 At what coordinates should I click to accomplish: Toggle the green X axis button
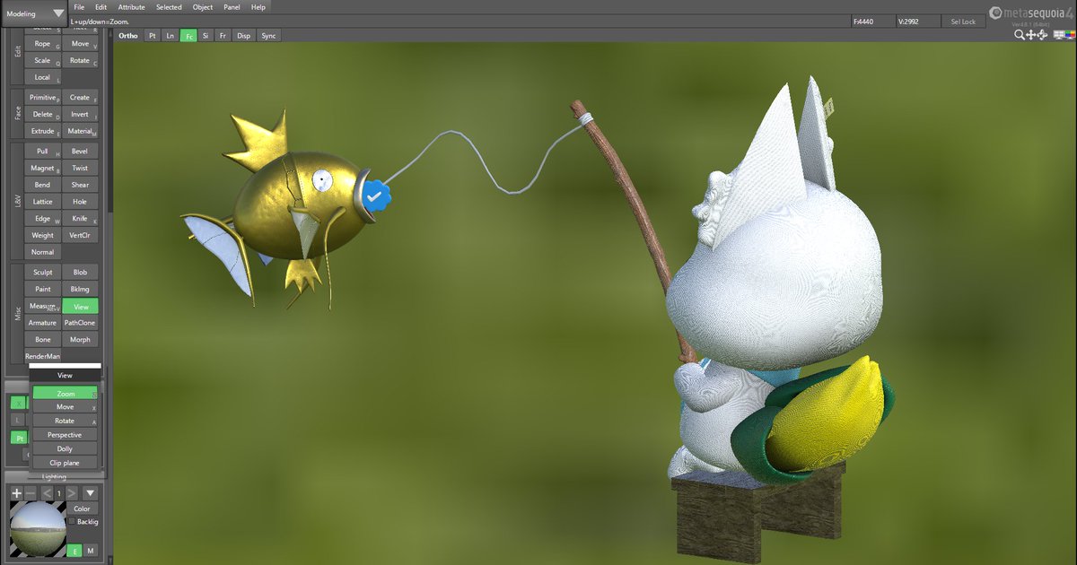19,403
